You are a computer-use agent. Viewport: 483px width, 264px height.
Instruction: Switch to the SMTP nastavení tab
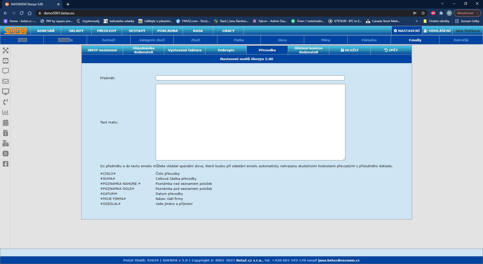[x=102, y=50]
